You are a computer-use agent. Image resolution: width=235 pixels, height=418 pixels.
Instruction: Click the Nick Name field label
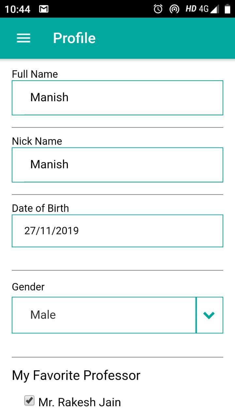click(37, 141)
